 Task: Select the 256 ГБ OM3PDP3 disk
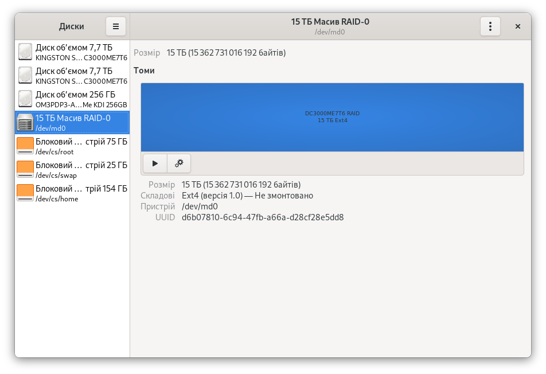pyautogui.click(x=72, y=99)
